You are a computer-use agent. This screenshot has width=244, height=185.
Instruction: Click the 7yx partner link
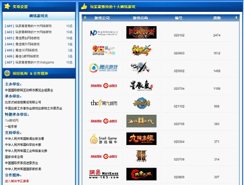tap(12, 121)
